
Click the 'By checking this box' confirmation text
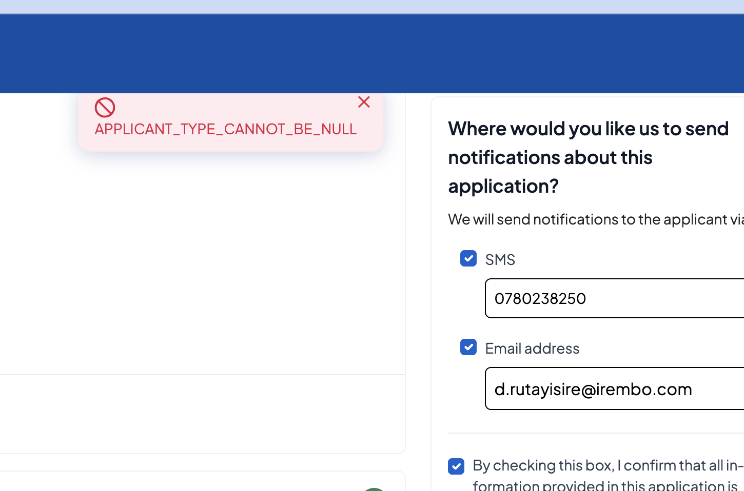[605, 466]
